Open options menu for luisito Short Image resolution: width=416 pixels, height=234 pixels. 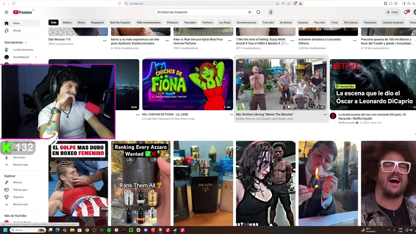167,41
